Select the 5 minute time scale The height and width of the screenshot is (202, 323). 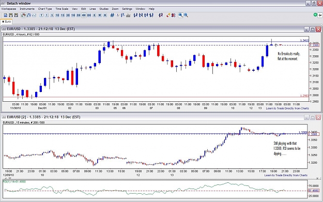click(x=52, y=15)
